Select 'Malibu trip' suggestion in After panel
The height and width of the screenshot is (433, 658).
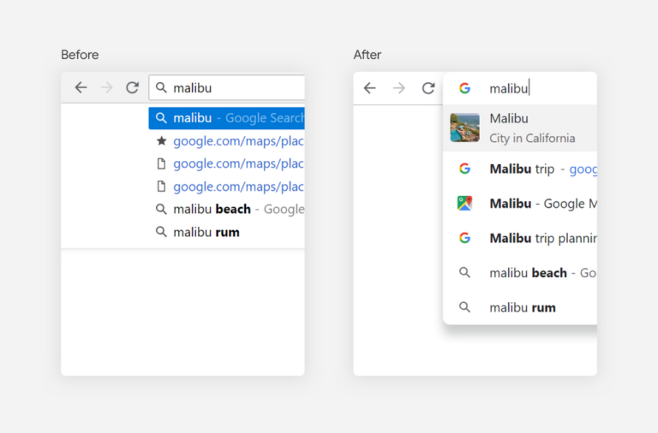(x=531, y=169)
